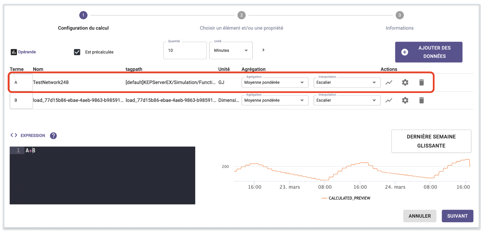The image size is (484, 235).
Task: Open Interpolation dropdown for term B
Action: click(x=347, y=100)
